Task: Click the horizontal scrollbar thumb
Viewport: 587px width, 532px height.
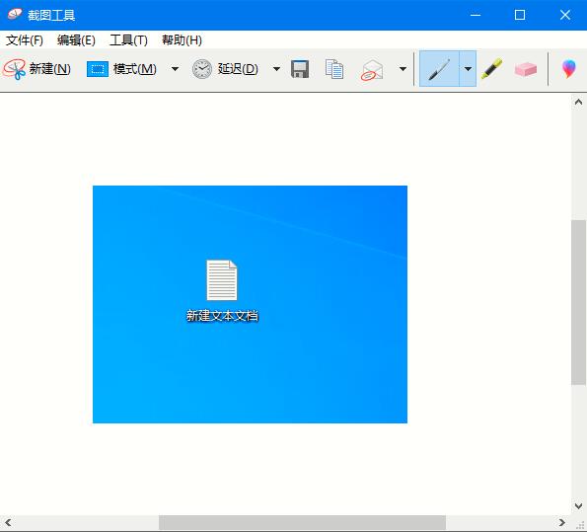Action: 302,523
